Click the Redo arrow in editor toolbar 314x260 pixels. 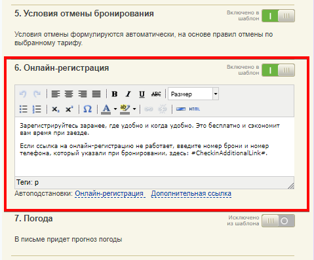[x=37, y=94]
